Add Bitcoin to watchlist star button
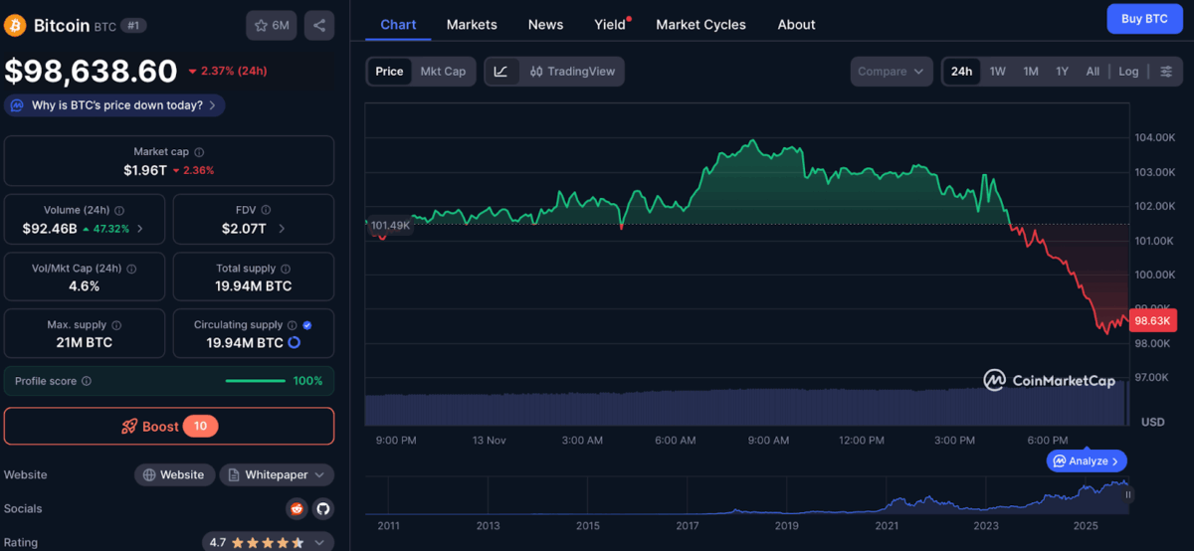 point(273,25)
